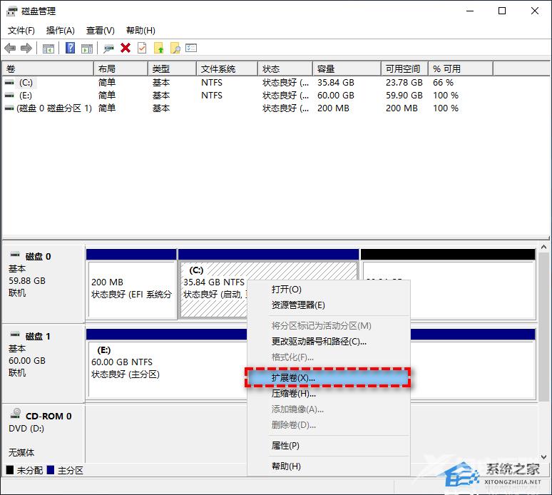Click the CD-ROM 0 label
This screenshot has height=495, width=552.
[x=48, y=417]
